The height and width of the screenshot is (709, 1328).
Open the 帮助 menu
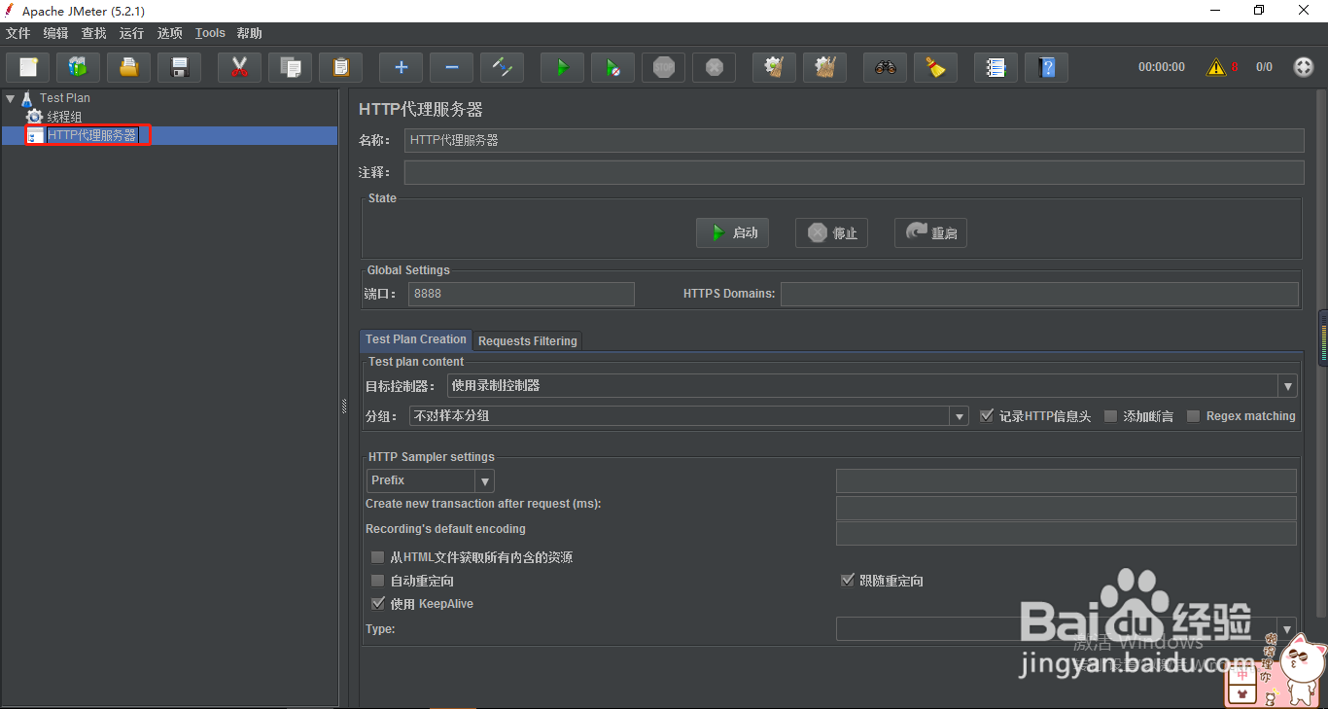coord(250,33)
